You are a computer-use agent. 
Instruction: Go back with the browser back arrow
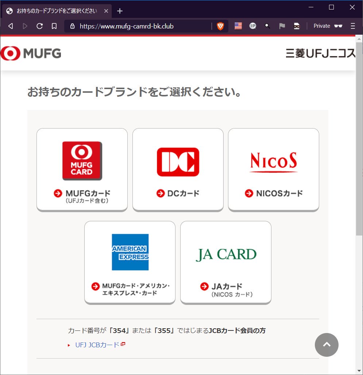pos(11,26)
